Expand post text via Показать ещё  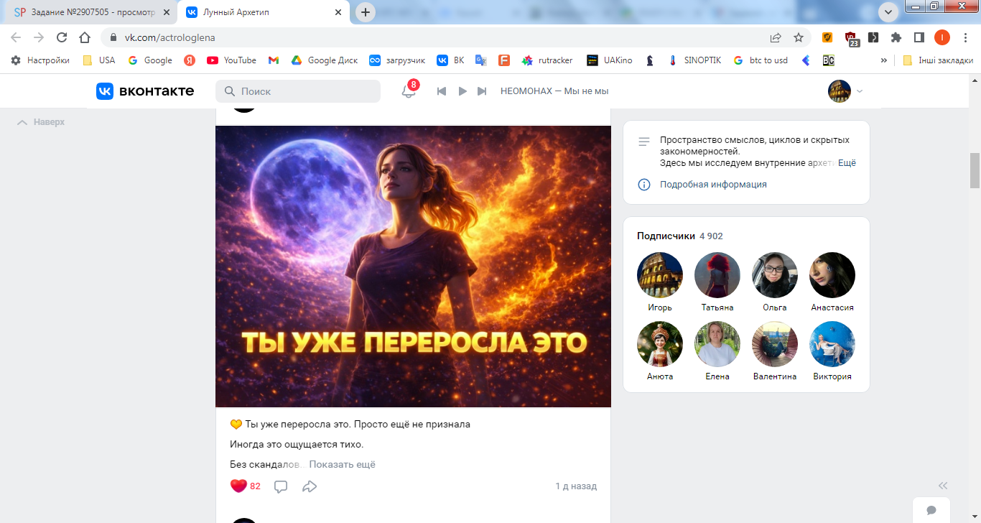point(342,464)
